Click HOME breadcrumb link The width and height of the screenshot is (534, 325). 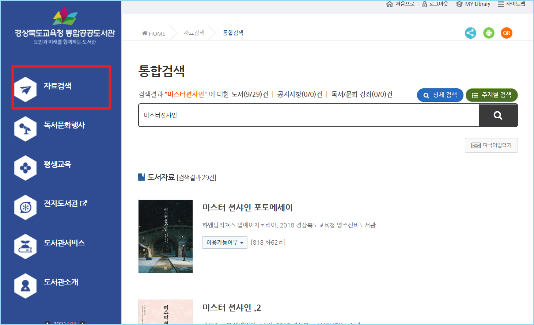tap(154, 34)
